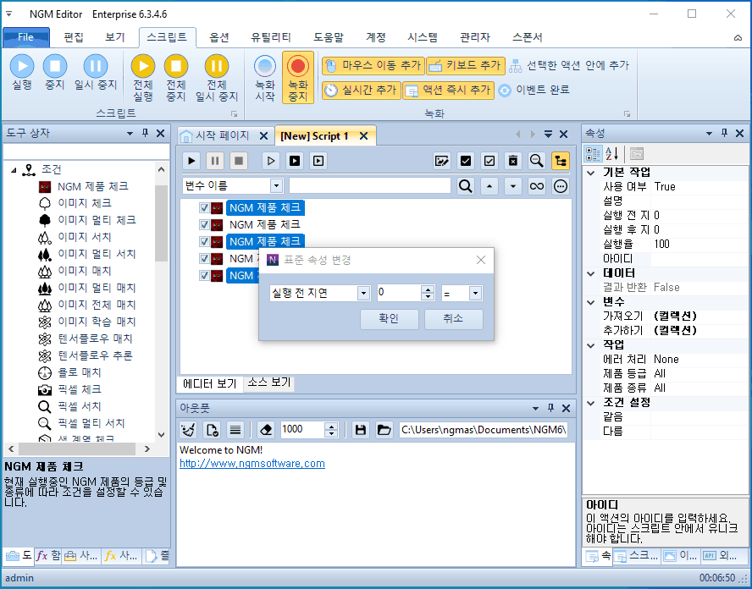This screenshot has width=752, height=589.
Task: Open 변수 이름 search type dropdown
Action: click(x=276, y=186)
